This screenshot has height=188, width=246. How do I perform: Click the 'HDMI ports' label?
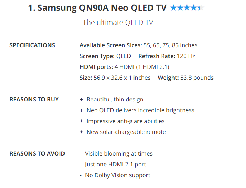coord(96,67)
